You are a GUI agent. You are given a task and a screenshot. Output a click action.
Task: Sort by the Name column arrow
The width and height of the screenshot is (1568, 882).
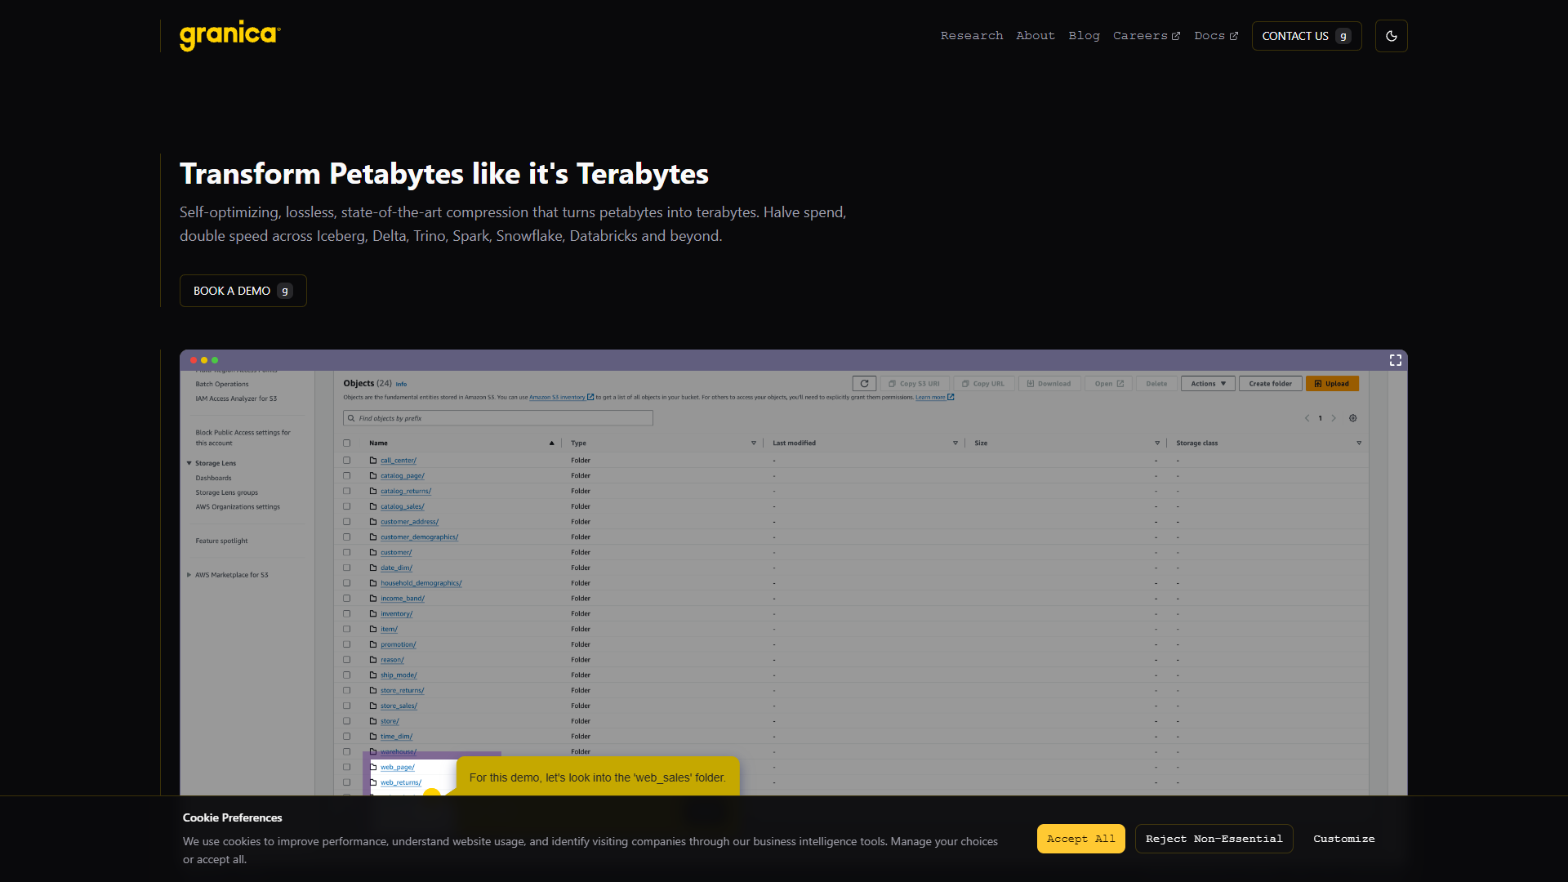coord(552,443)
